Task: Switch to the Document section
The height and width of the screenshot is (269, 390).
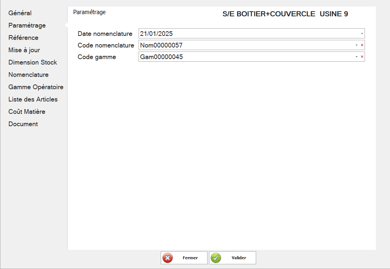Action: tap(23, 124)
